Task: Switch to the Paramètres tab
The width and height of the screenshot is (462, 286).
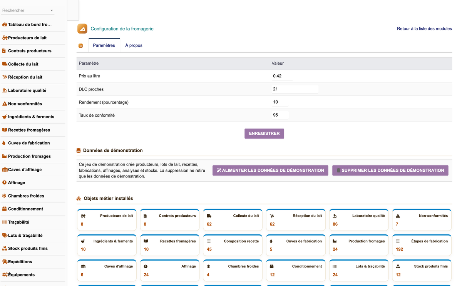Action: pos(104,45)
